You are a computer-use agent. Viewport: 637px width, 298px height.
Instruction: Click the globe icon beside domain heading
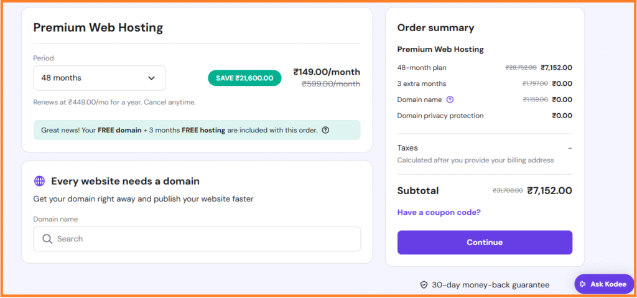pos(40,181)
